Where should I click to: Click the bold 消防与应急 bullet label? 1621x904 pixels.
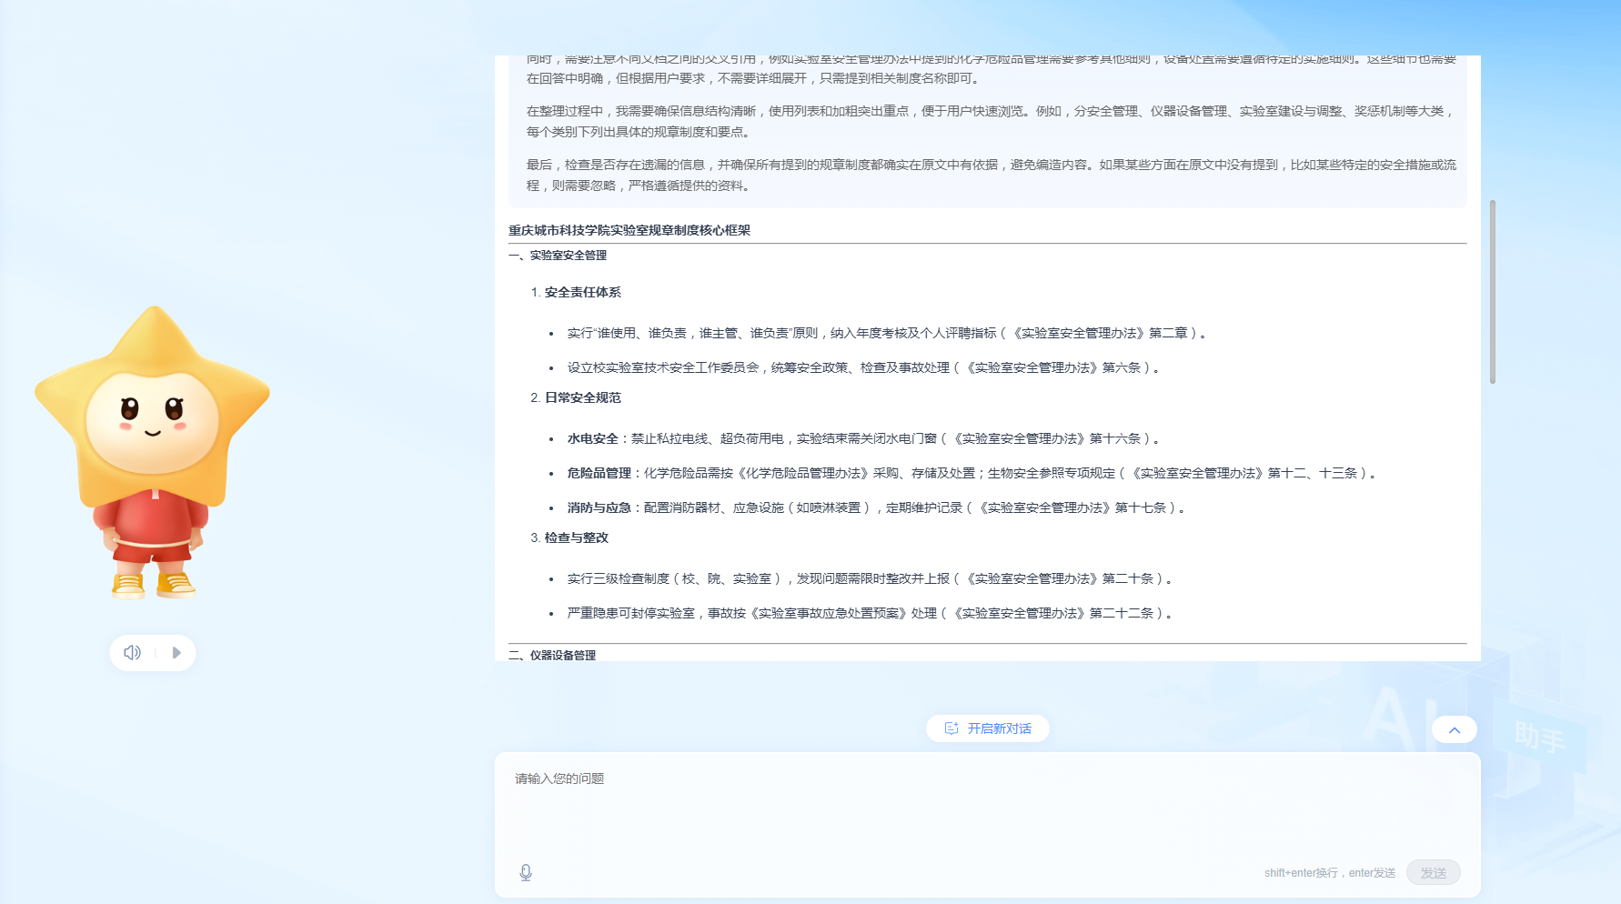point(599,508)
